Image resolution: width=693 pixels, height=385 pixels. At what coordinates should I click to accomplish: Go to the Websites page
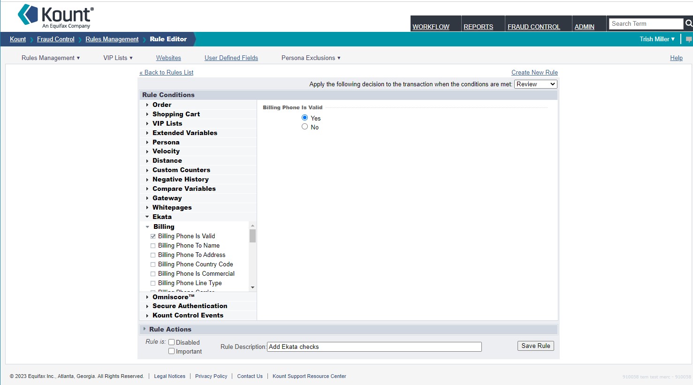[x=168, y=58]
